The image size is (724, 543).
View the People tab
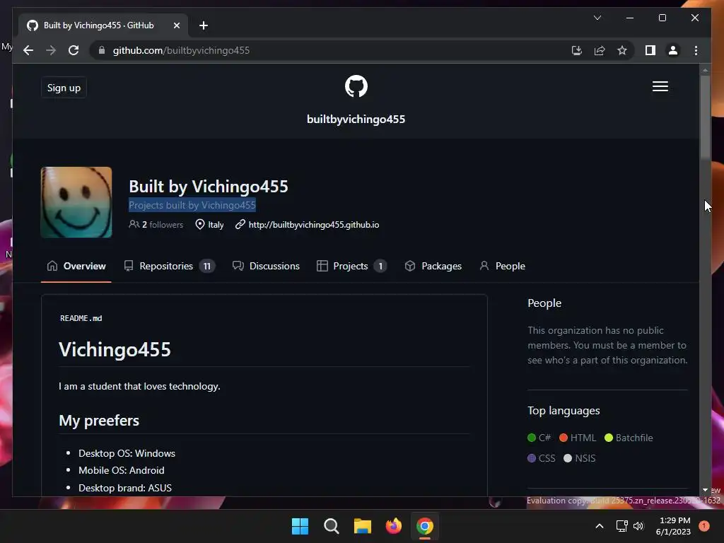pyautogui.click(x=503, y=266)
